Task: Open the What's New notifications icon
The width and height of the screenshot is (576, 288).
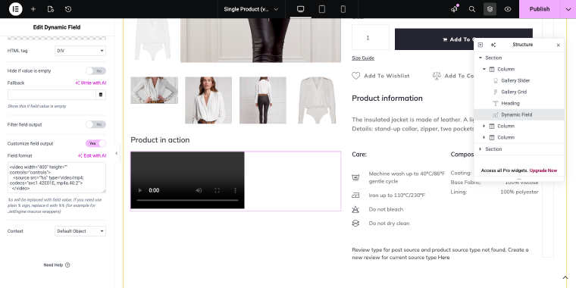Action: pos(455,9)
